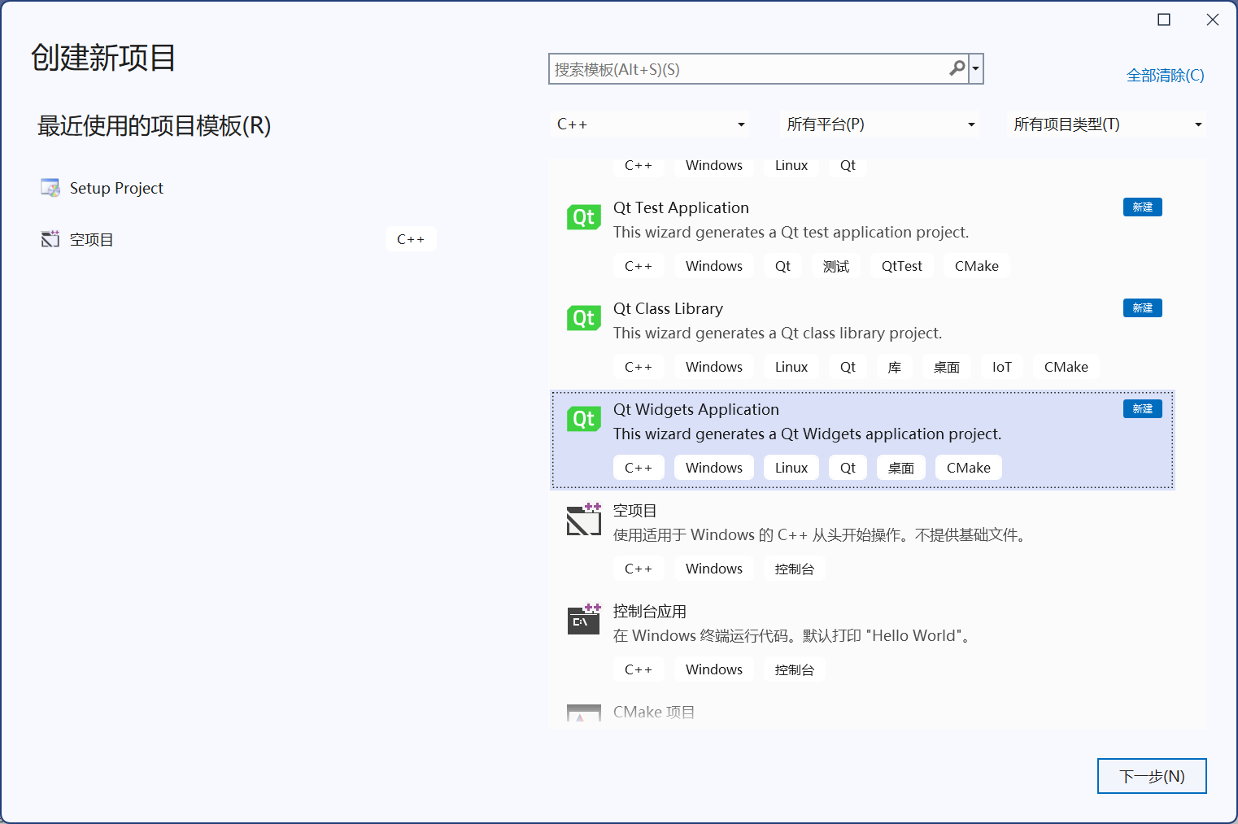
Task: Click the QtTest tag under Qt Test Application
Action: [x=902, y=266]
